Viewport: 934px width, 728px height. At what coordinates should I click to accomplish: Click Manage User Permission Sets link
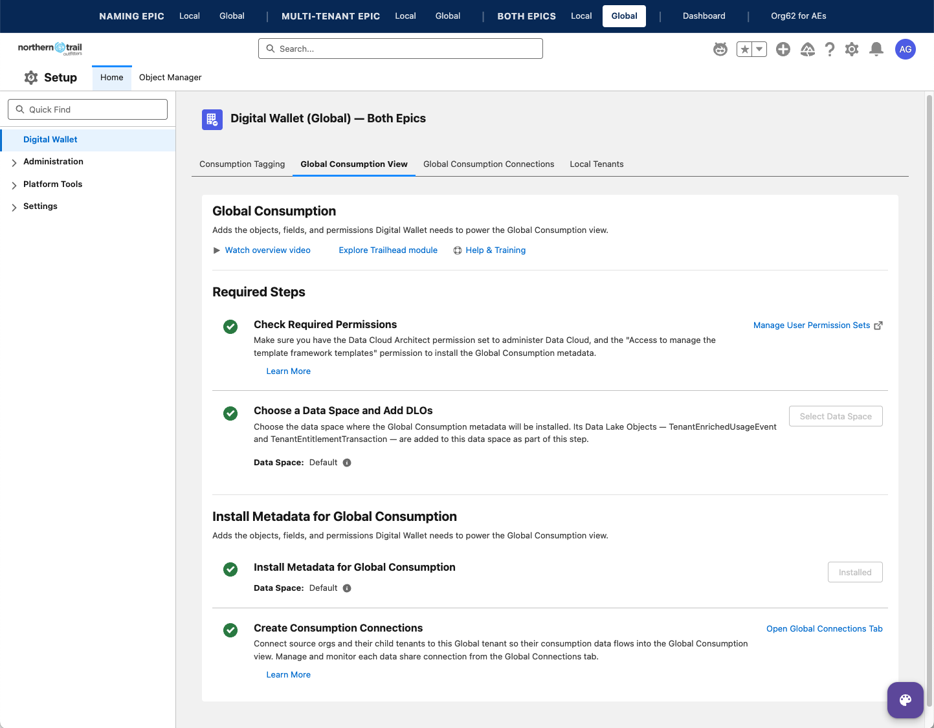pyautogui.click(x=812, y=325)
